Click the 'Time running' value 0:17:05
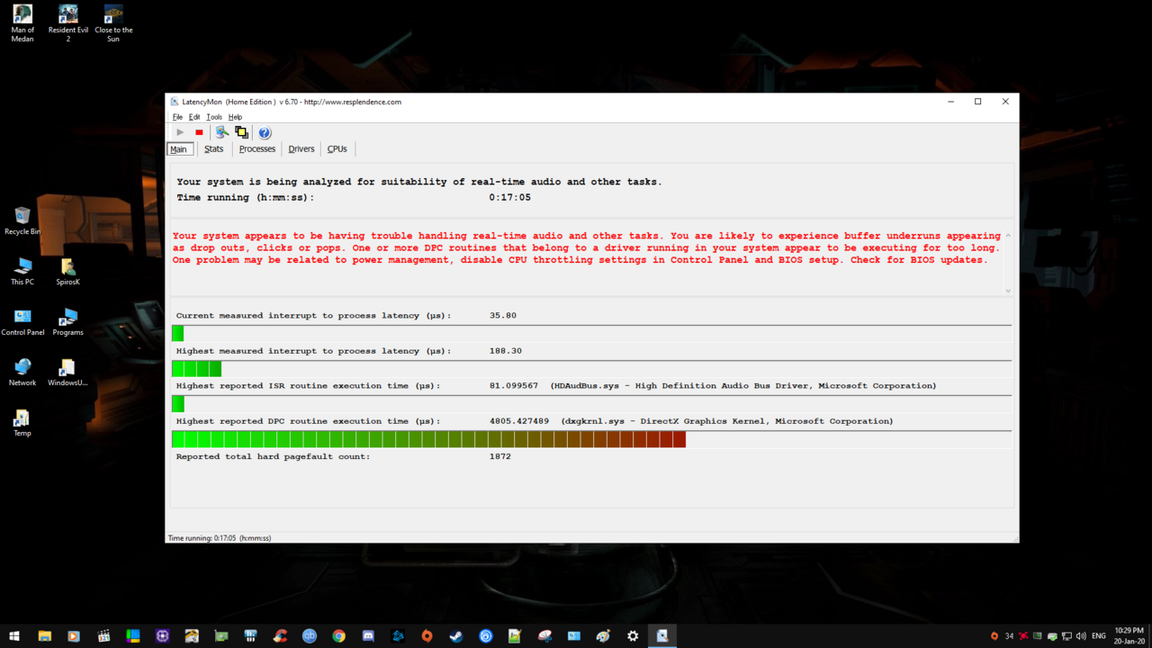The image size is (1152, 648). click(x=509, y=197)
